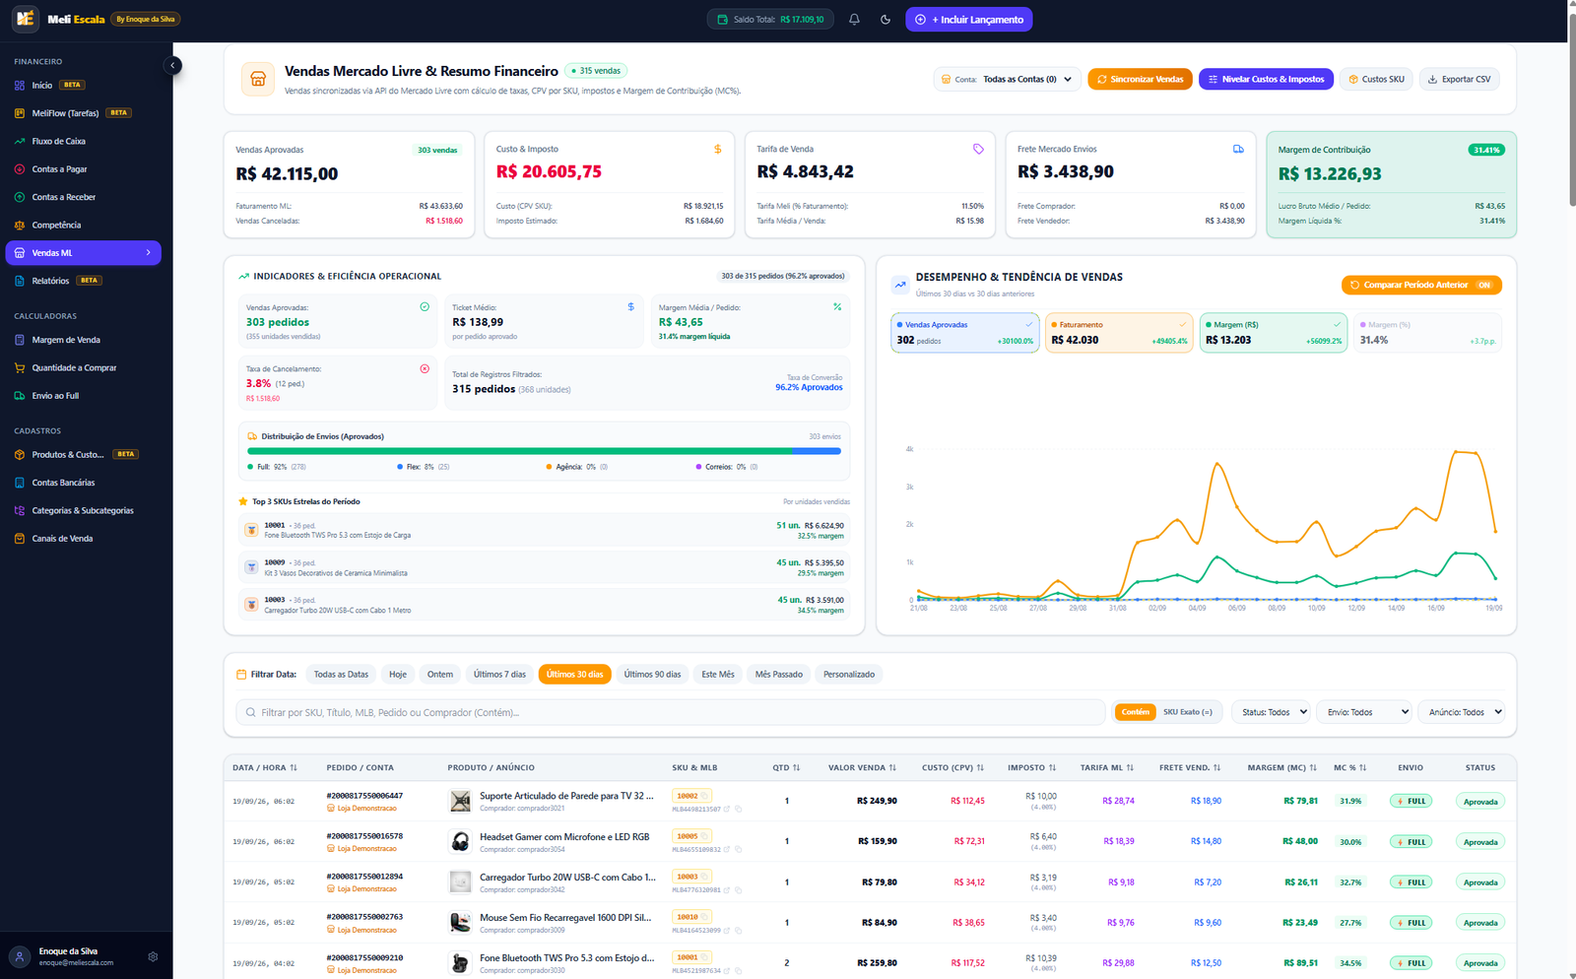Image resolution: width=1576 pixels, height=979 pixels.
Task: Click the percent icon on Margem Média tile
Action: (837, 307)
